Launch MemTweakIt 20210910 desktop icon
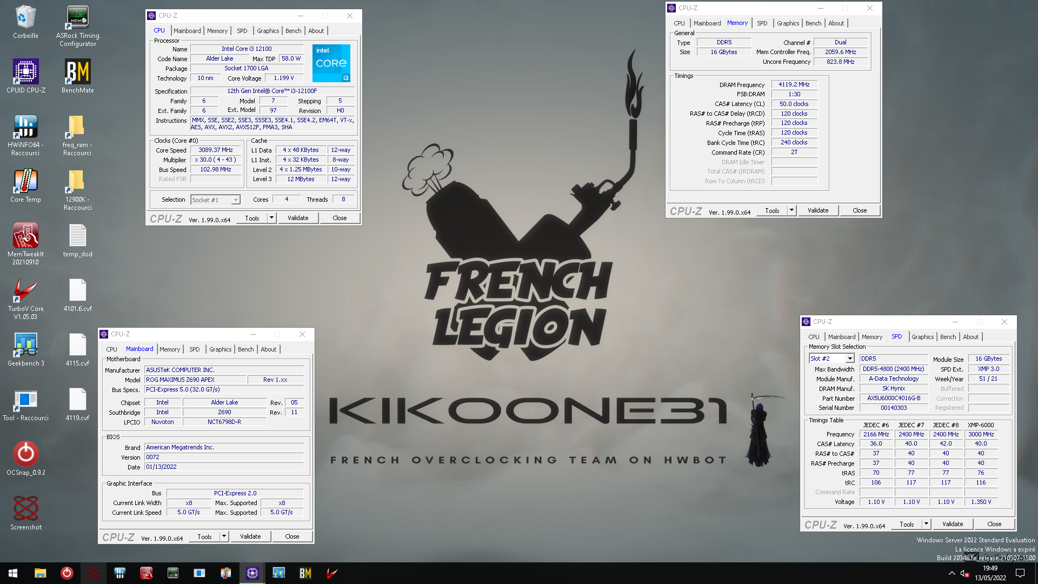This screenshot has width=1038, height=584. click(x=25, y=244)
